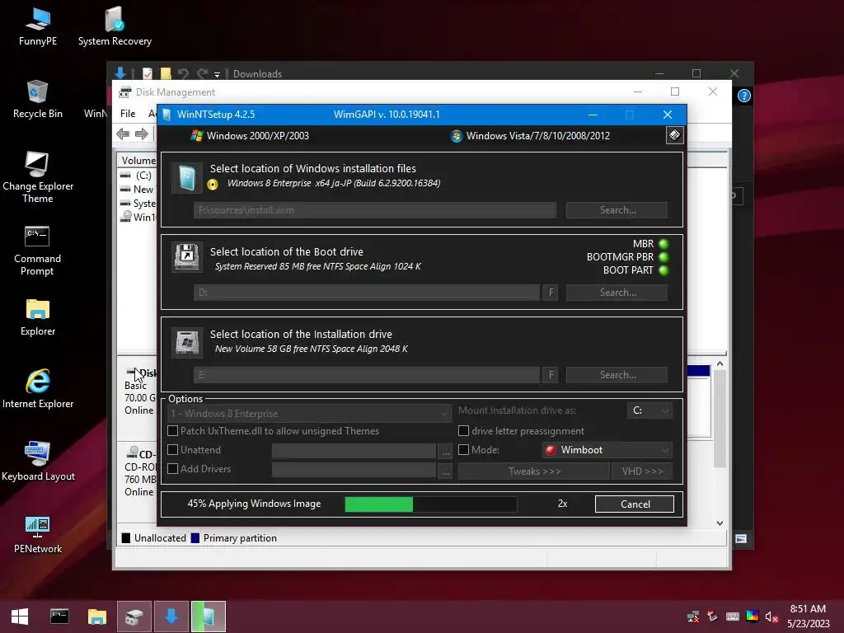Select (C:) volume row in Disk Management
The image size is (844, 633).
tap(138, 176)
